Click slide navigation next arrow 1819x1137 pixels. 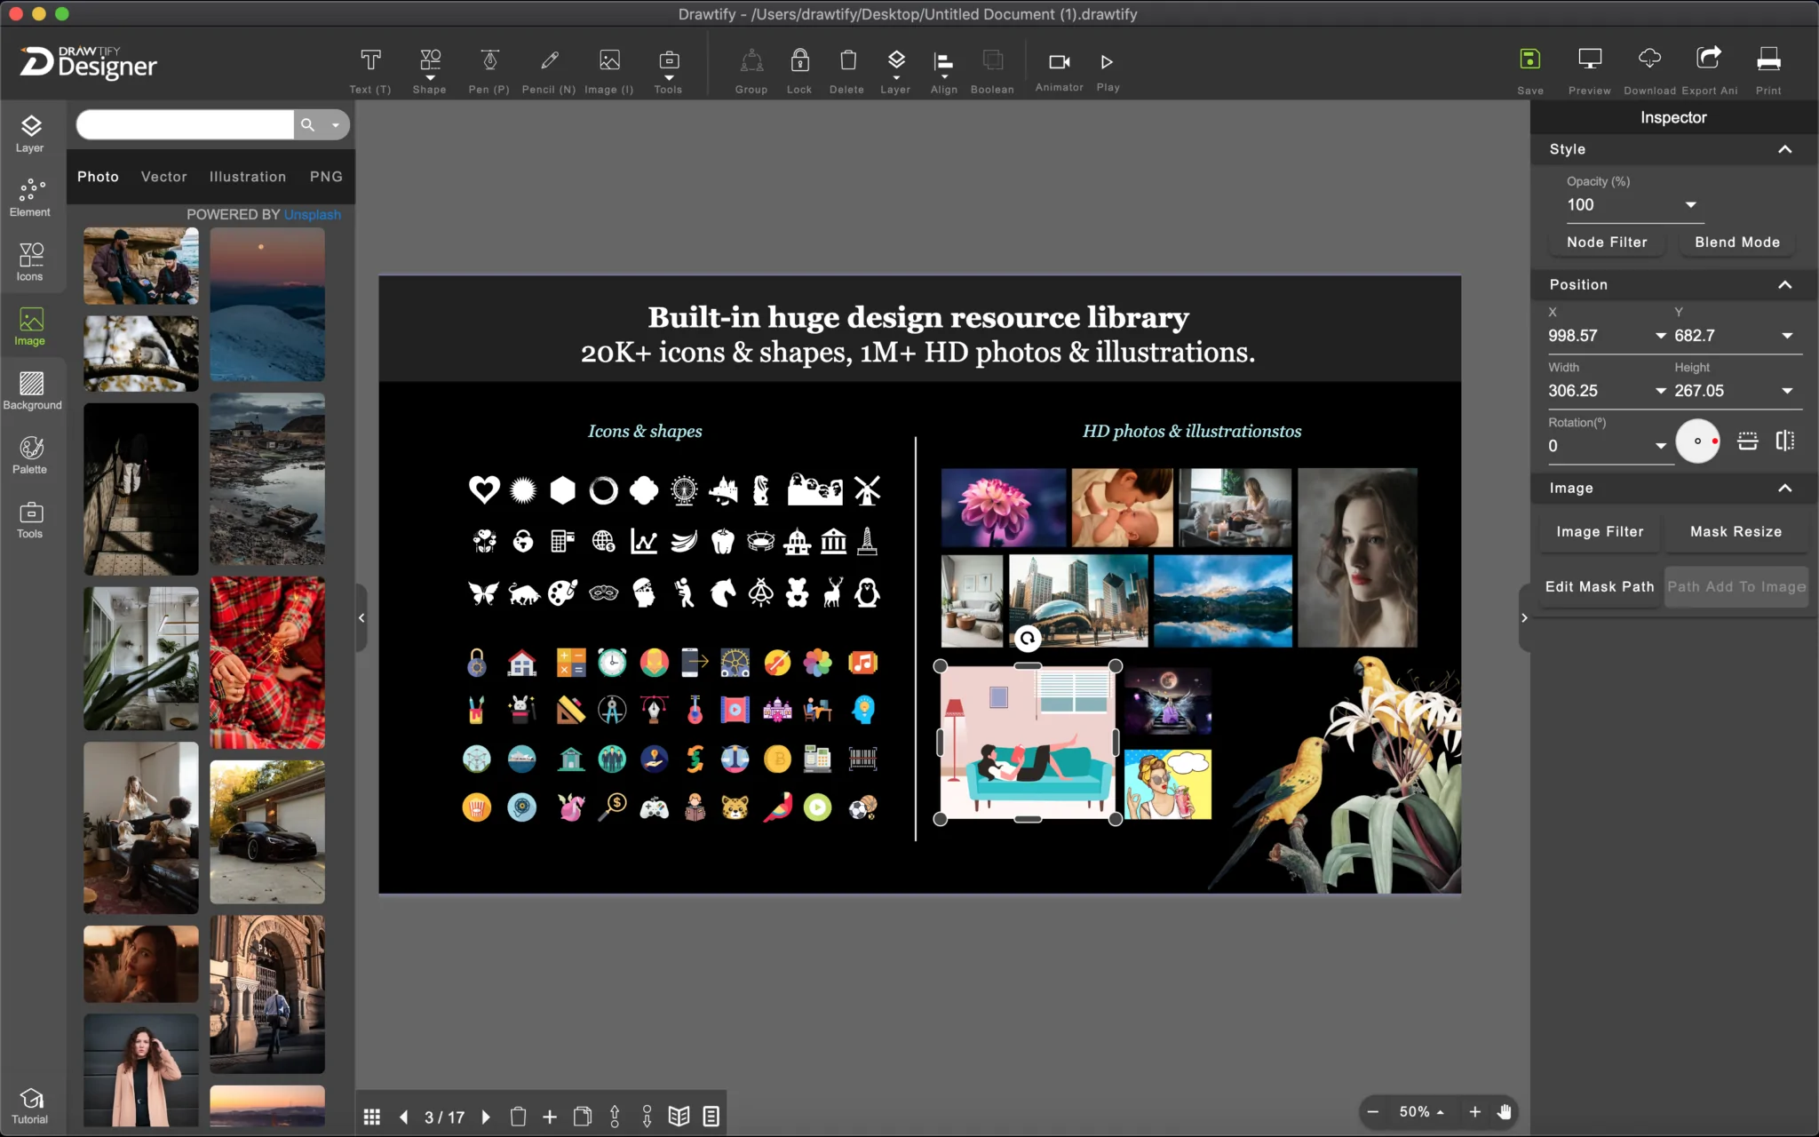pos(485,1116)
